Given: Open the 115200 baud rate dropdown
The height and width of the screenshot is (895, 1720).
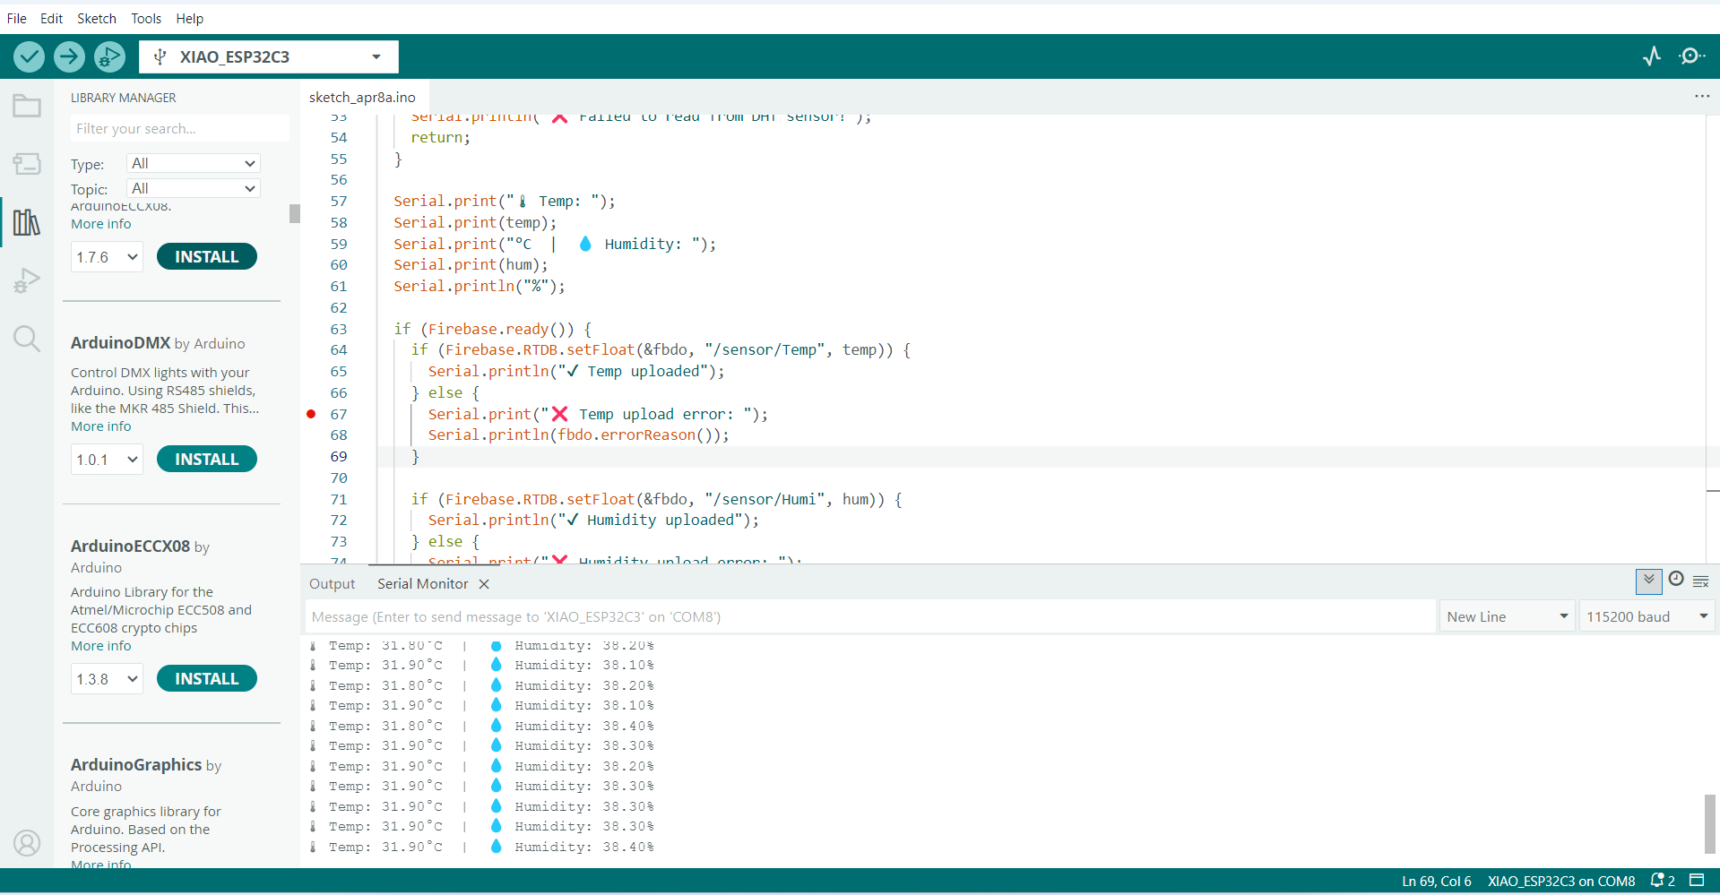Looking at the screenshot, I should 1647,616.
